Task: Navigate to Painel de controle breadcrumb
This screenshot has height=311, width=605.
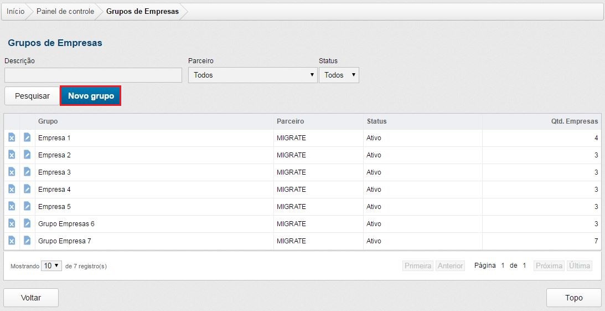Action: click(x=65, y=11)
